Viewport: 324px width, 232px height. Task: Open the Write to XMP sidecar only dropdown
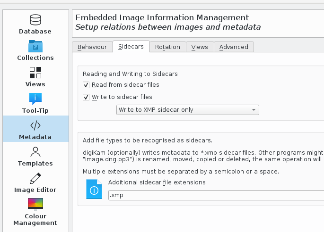click(x=188, y=110)
